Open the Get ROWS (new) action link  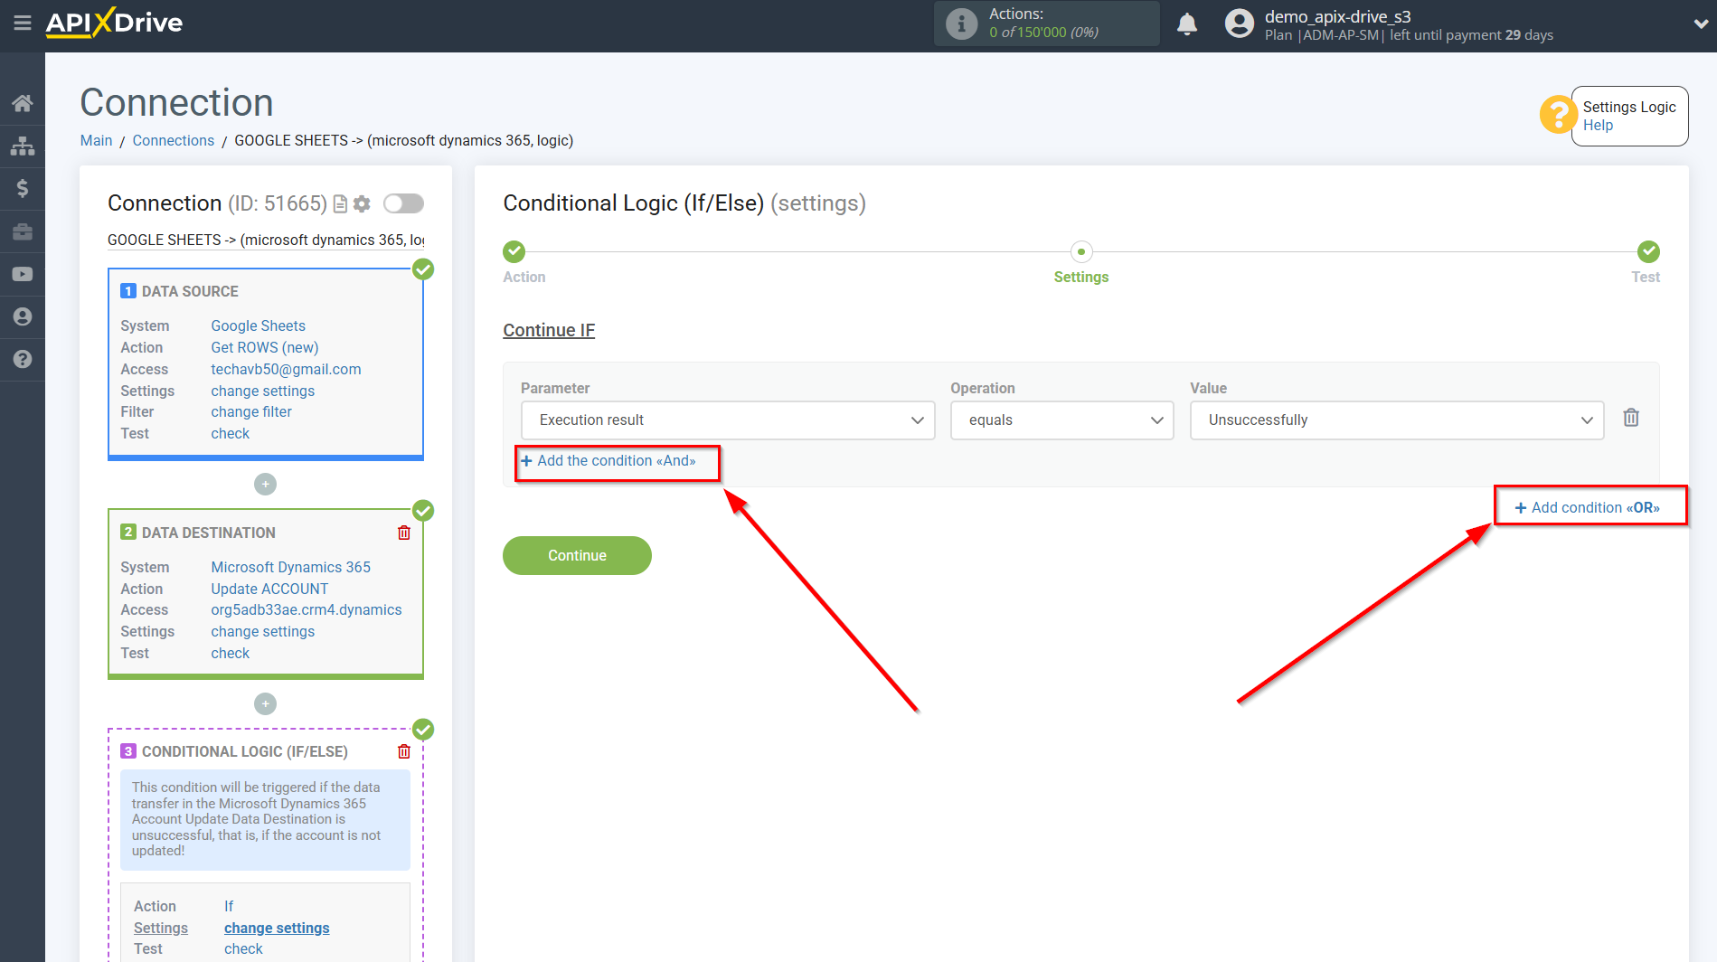[265, 347]
